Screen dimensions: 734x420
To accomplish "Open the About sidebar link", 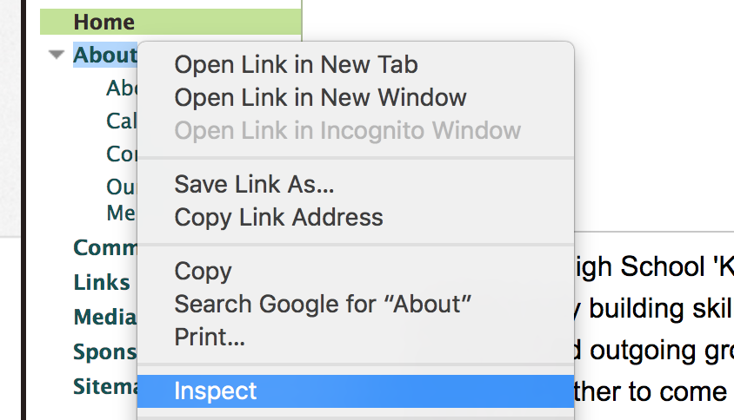I will click(105, 55).
